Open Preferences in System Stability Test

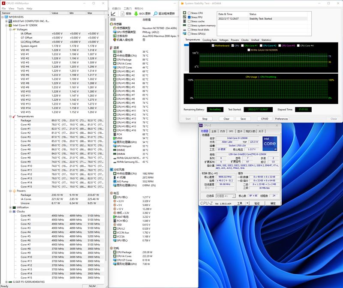click(x=281, y=119)
